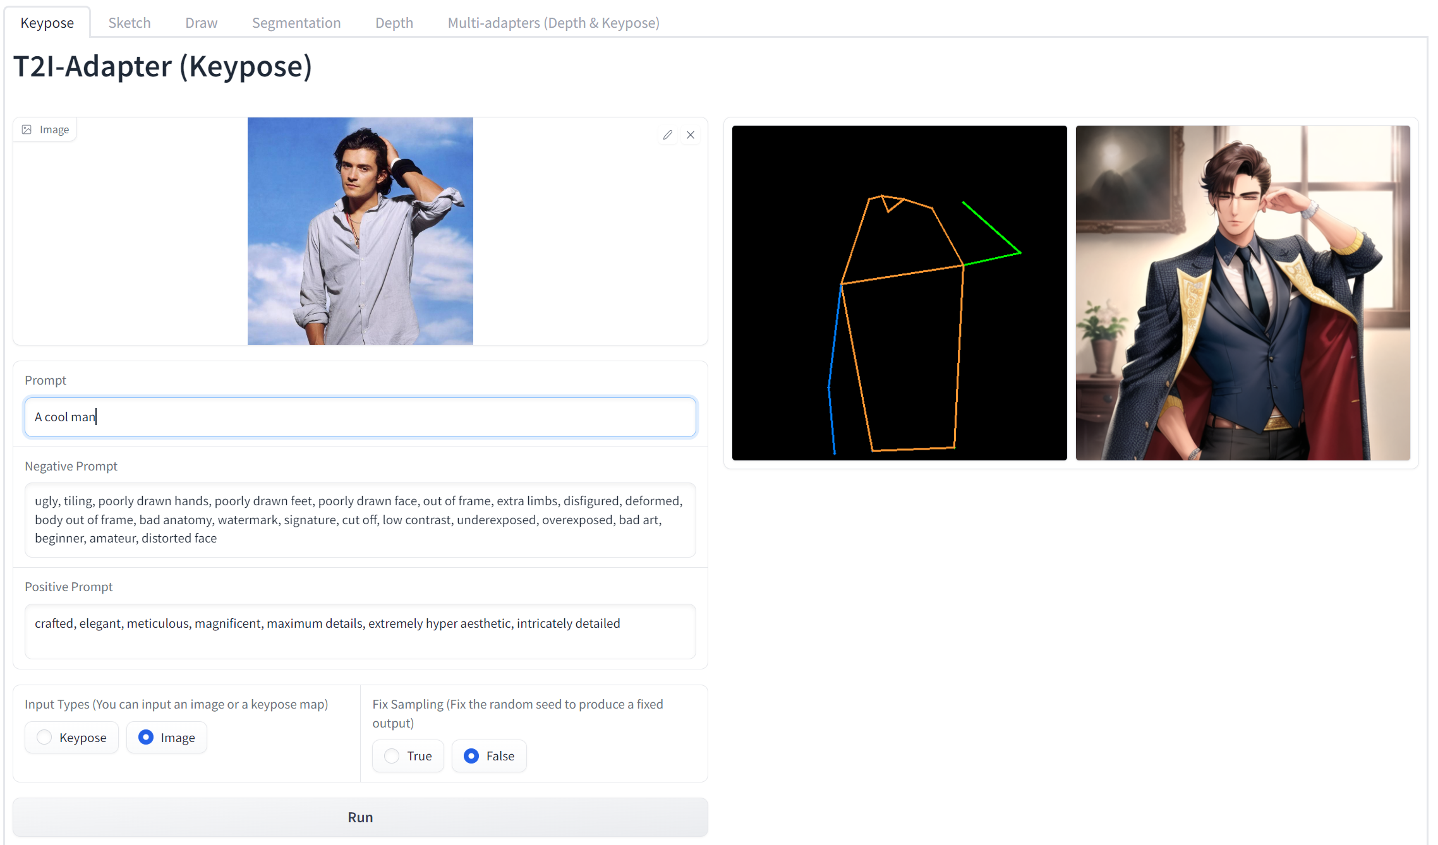Set Fix Sampling to False

471,755
